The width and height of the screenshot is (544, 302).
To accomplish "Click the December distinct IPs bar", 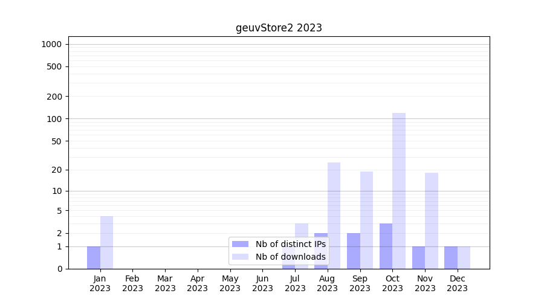I will pyautogui.click(x=451, y=257).
